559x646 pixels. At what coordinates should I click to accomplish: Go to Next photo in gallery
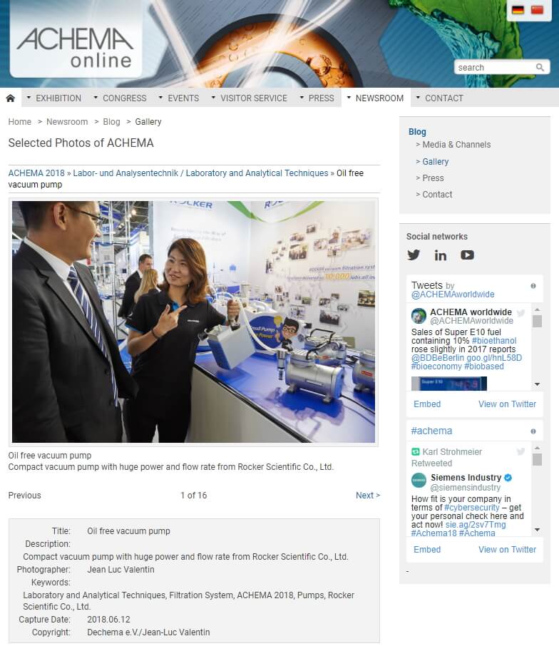(x=368, y=496)
